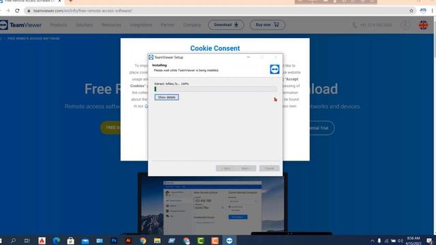This screenshot has height=245, width=436.
Task: Open Windows search from taskbar
Action: point(13,240)
